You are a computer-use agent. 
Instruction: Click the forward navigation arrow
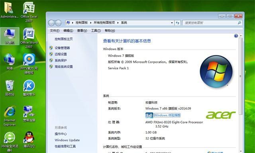point(58,23)
